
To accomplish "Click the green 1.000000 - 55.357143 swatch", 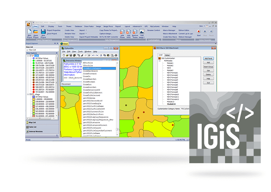I will (x=34, y=61).
